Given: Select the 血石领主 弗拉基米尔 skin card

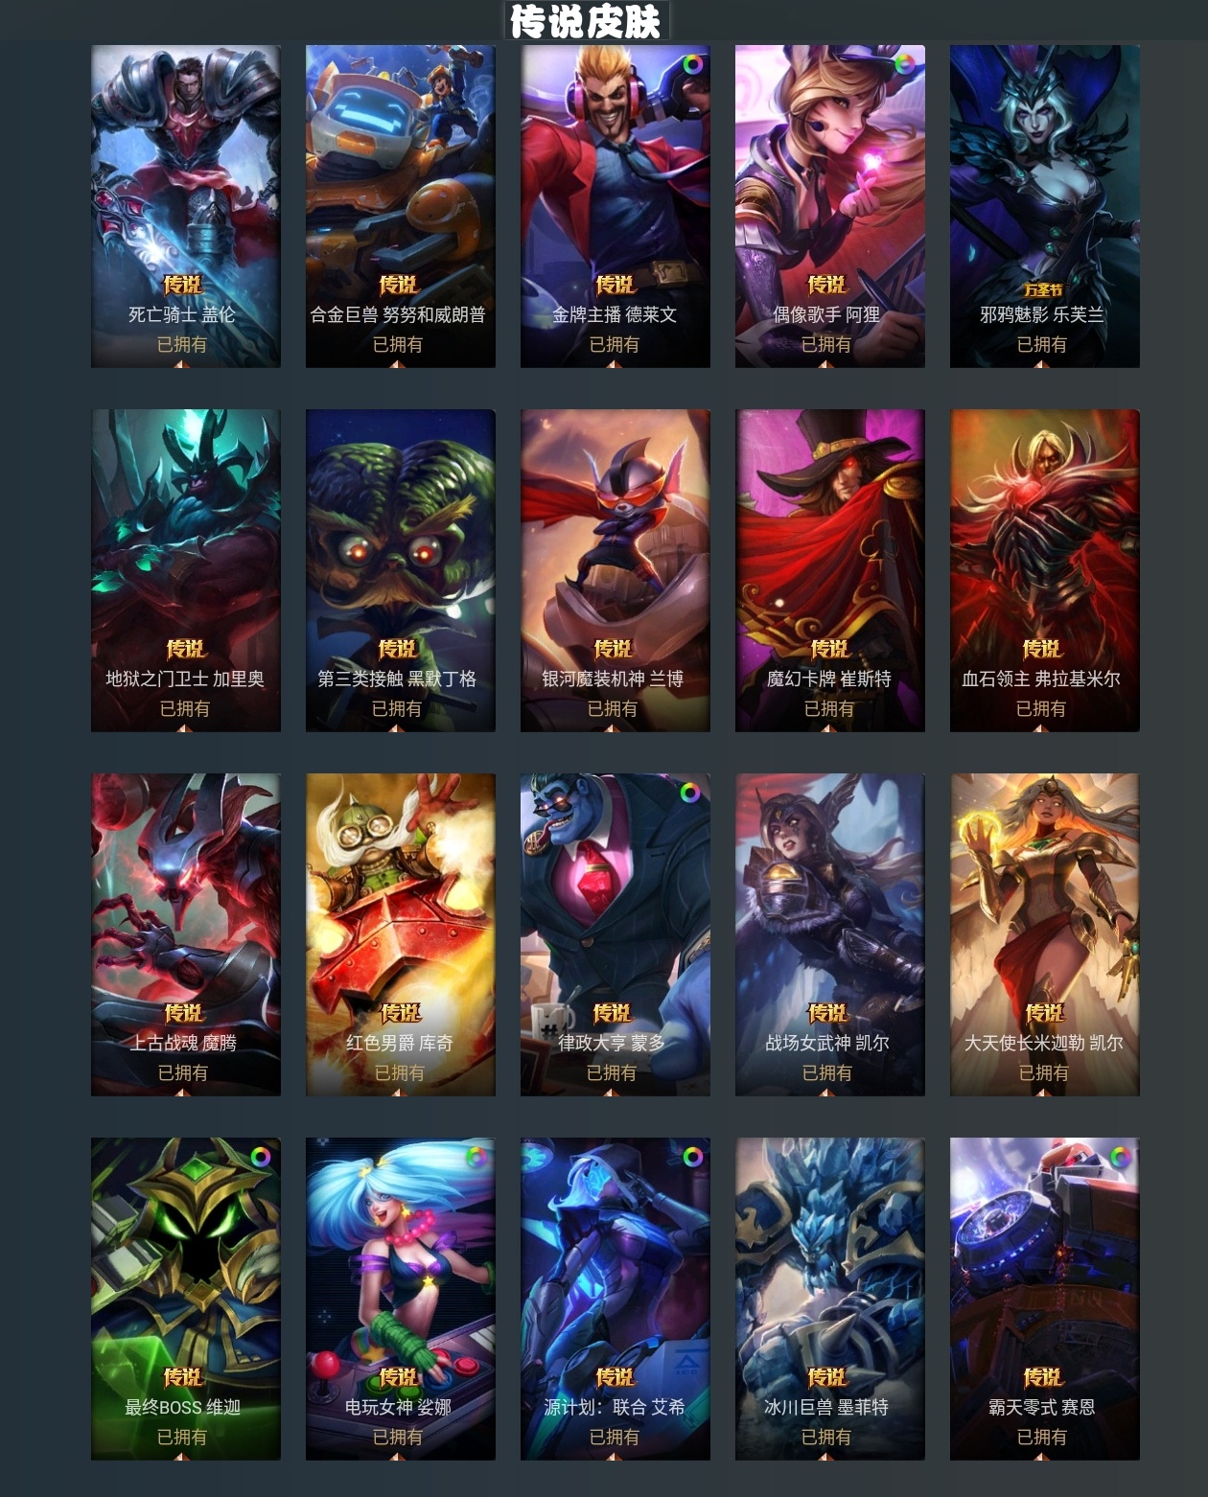Looking at the screenshot, I should click(1045, 570).
